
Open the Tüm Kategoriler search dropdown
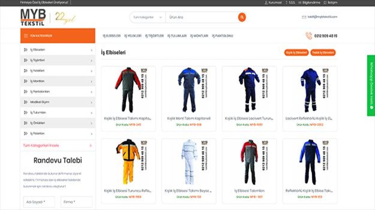coord(147,17)
